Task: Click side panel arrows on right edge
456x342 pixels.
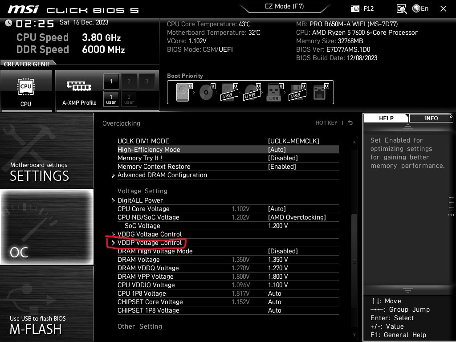Action: [451, 215]
